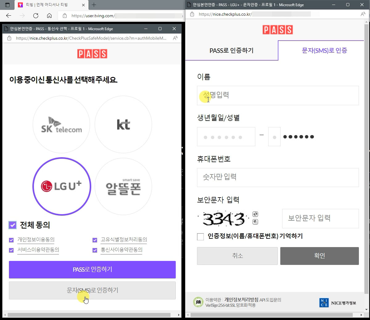Focus 숫자만 입력 phone number field
The width and height of the screenshot is (370, 320).
278,178
